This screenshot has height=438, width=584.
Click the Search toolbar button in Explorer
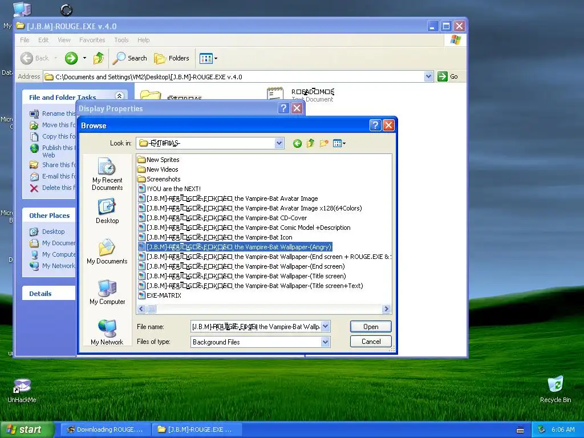129,58
